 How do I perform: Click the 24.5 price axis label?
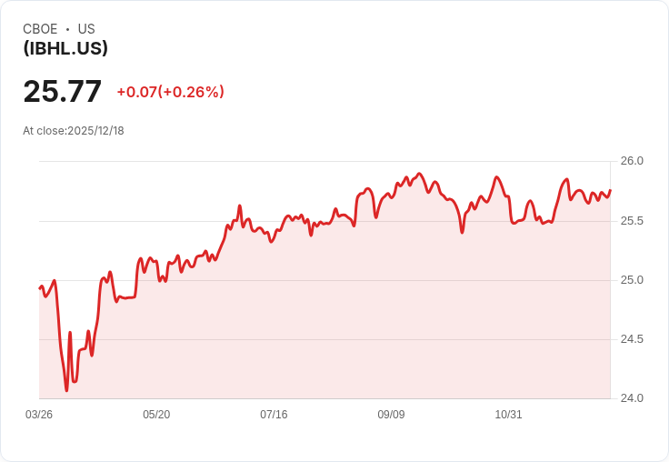632,339
